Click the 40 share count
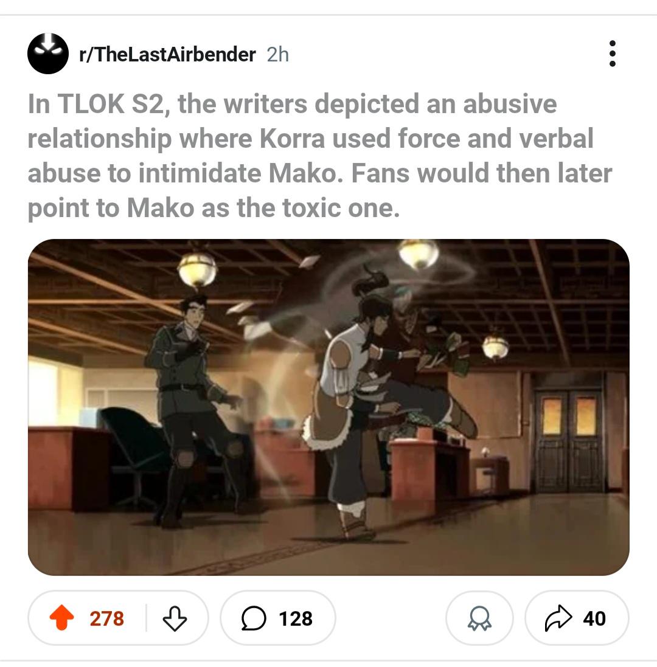The height and width of the screenshot is (667, 657). [x=594, y=618]
